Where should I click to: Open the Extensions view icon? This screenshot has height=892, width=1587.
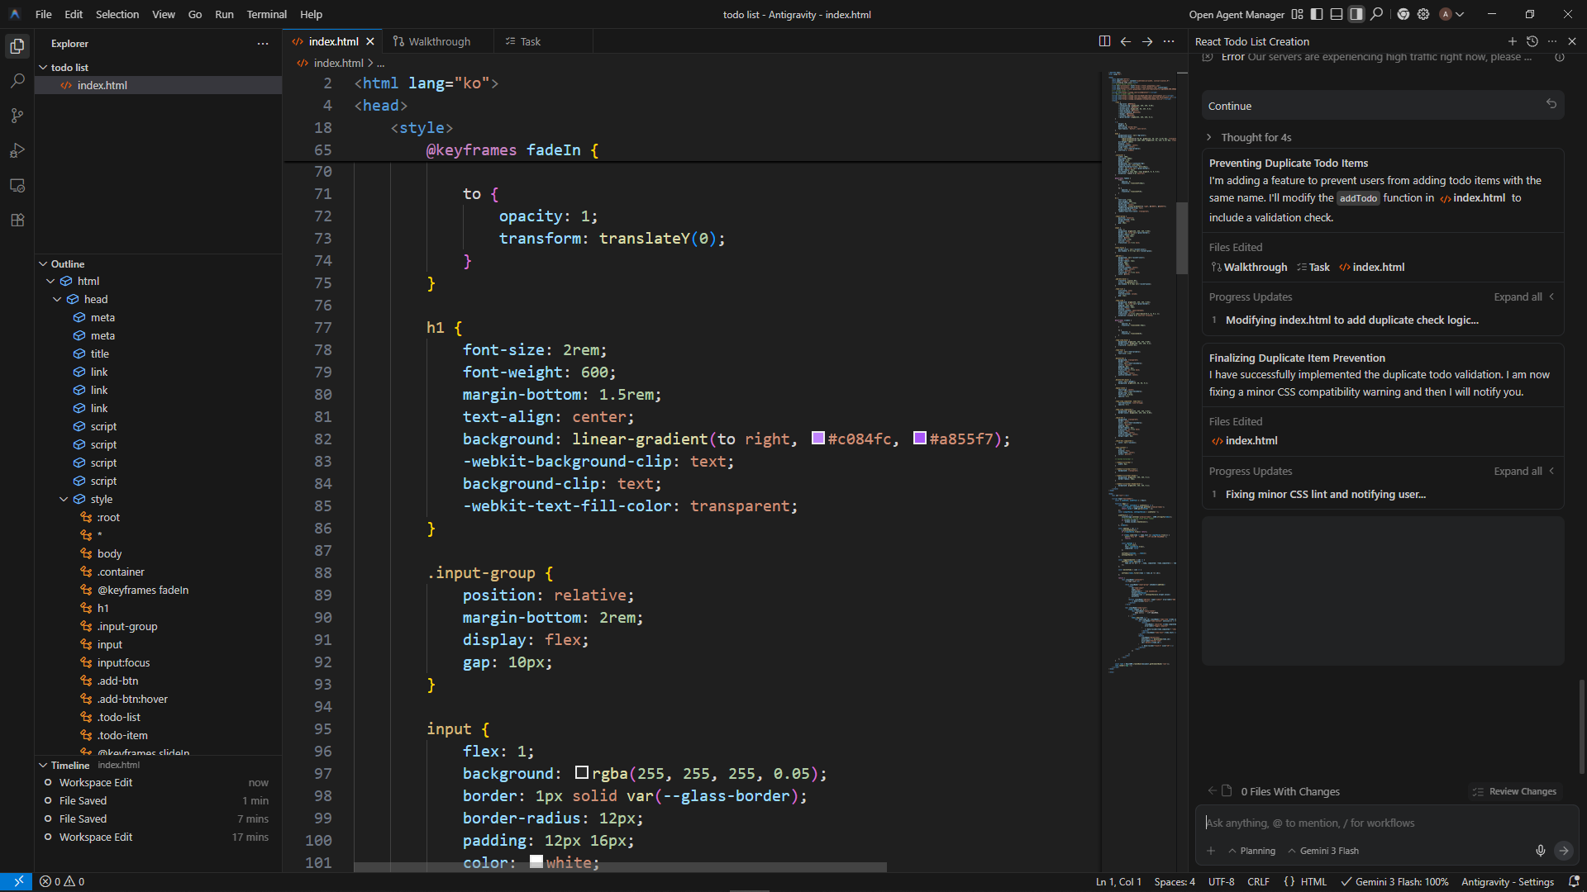17,220
